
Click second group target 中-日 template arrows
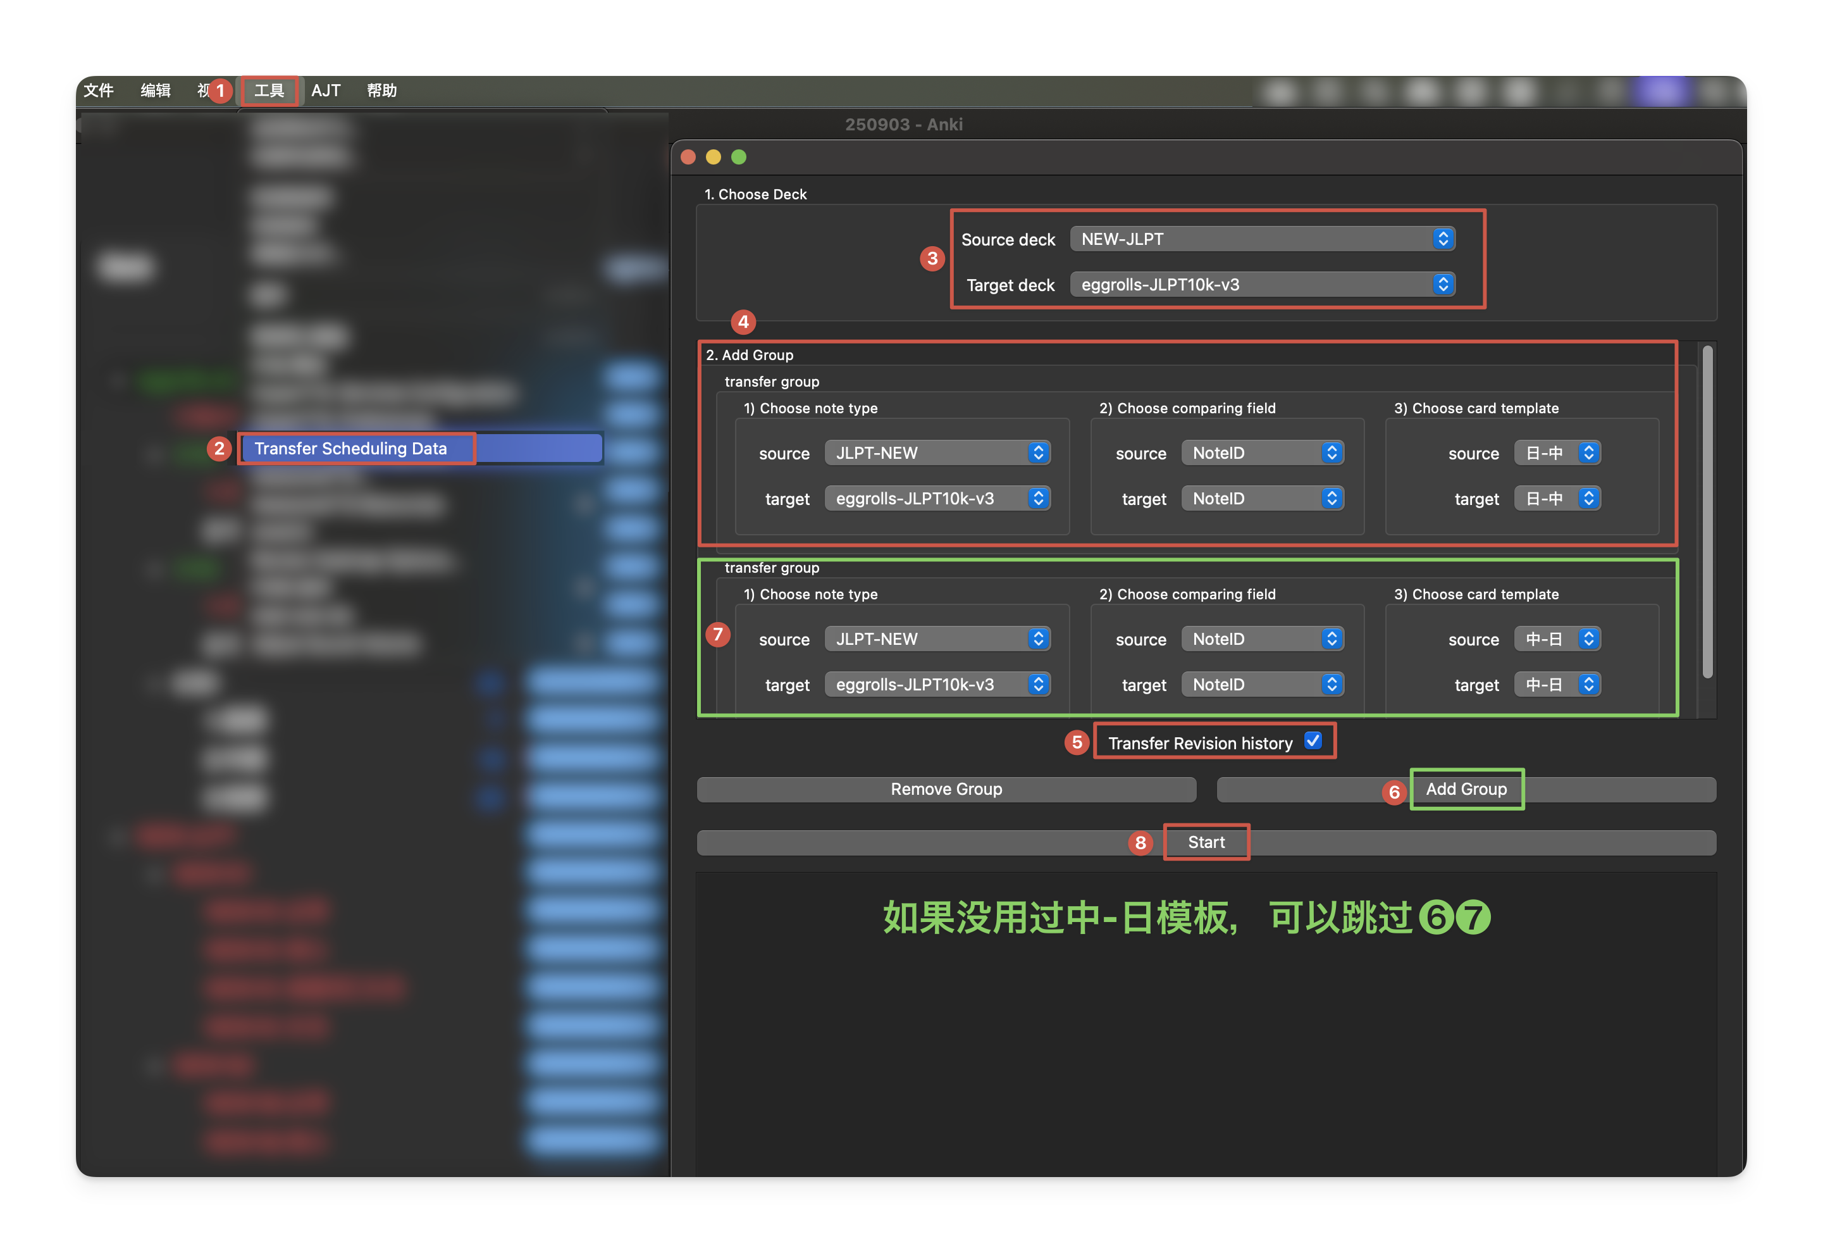1588,685
